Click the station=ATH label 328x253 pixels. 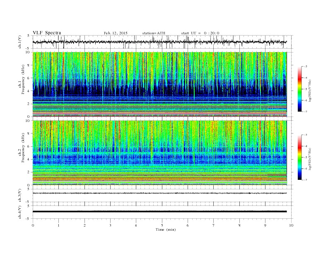(x=154, y=33)
